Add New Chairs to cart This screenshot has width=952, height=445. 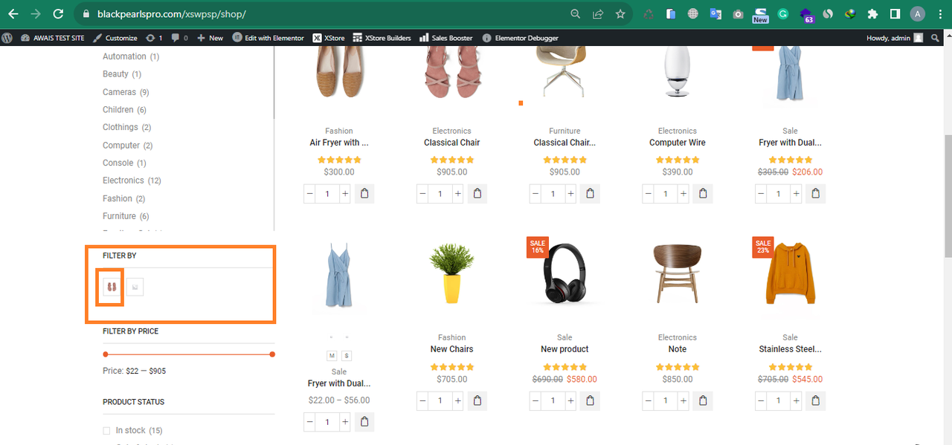coord(477,401)
